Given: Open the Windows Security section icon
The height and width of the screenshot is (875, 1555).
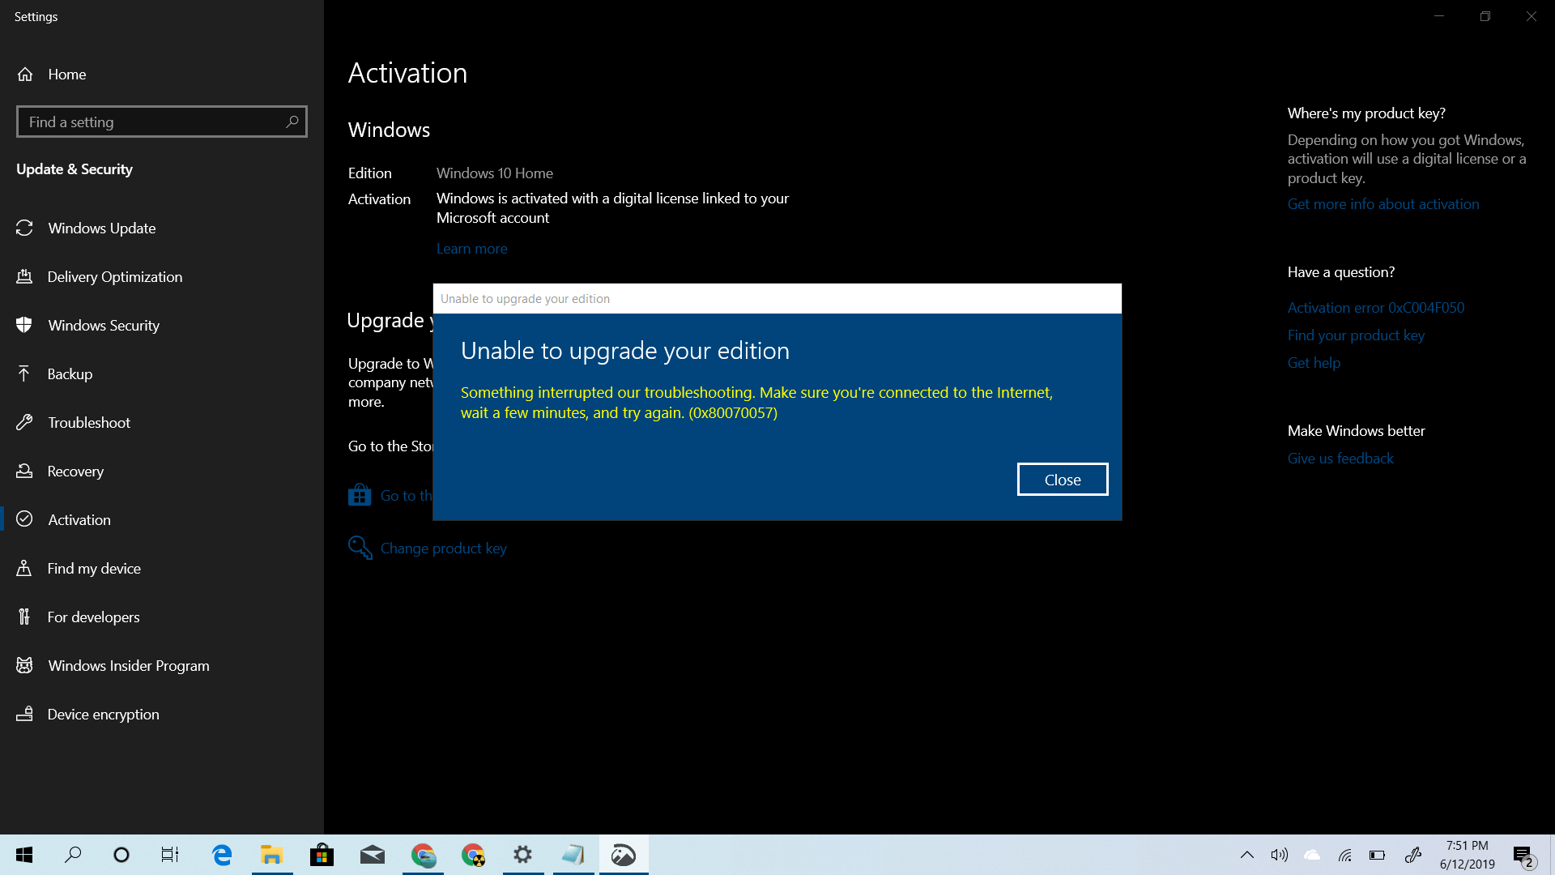Looking at the screenshot, I should coord(26,325).
